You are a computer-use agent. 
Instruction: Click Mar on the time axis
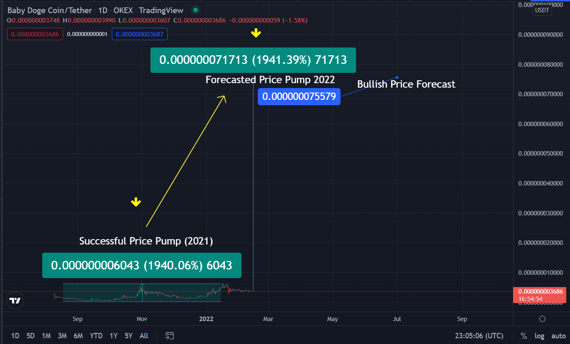268,319
